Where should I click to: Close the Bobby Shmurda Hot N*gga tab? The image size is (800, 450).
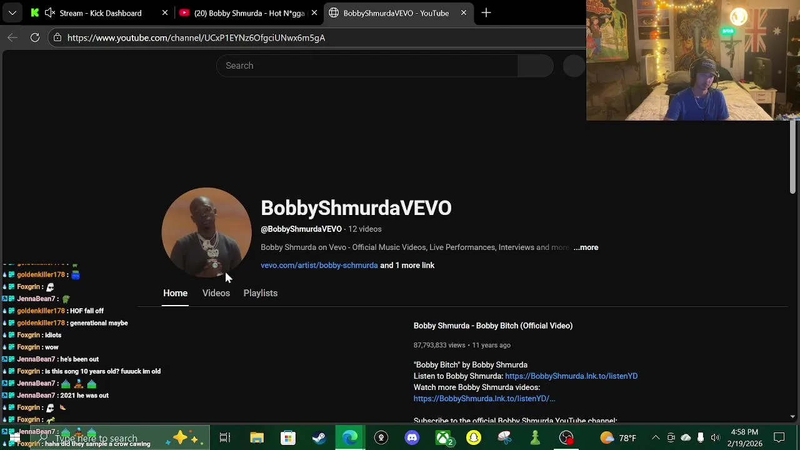[314, 12]
